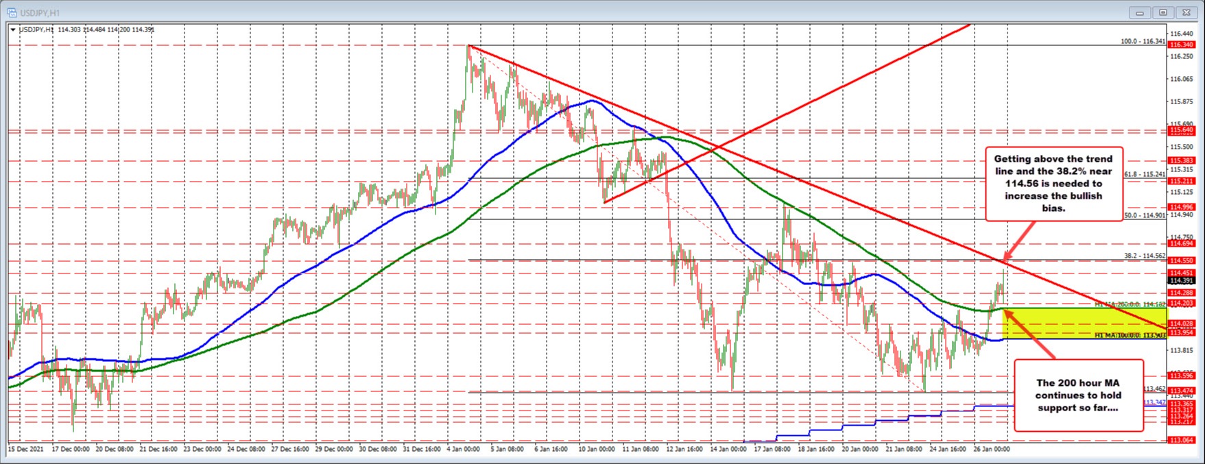Click the OHLC text 114.303 114.484 114.200 114.391
Viewport: 1205px width, 464px height.
tap(106, 29)
